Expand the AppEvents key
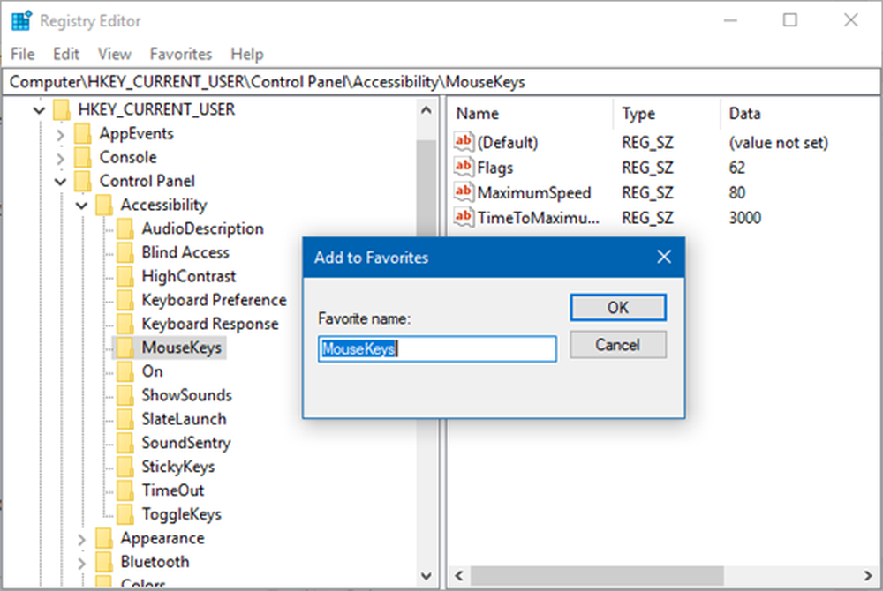 60,134
